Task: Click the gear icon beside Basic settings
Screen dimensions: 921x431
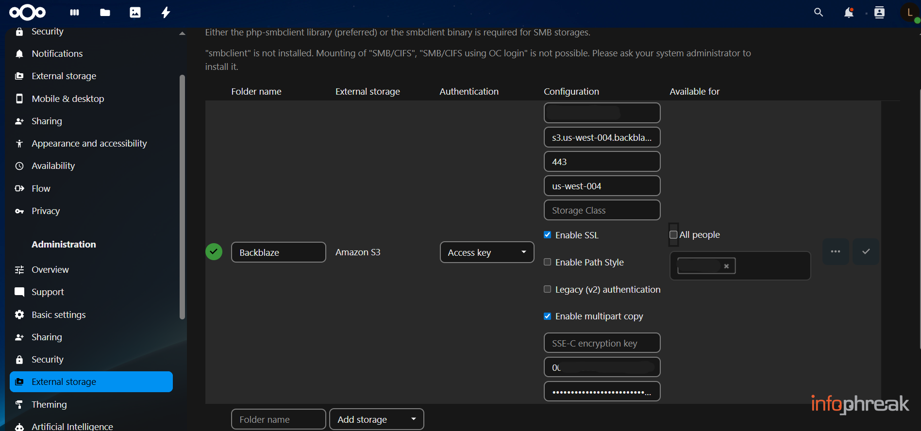Action: click(19, 315)
